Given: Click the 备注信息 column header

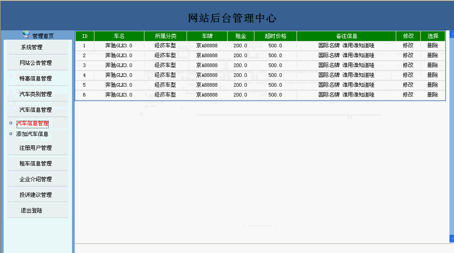Looking at the screenshot, I should [x=346, y=36].
